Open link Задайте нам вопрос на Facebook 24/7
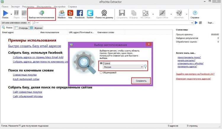The width and height of the screenshot is (222, 129). (x=195, y=74)
